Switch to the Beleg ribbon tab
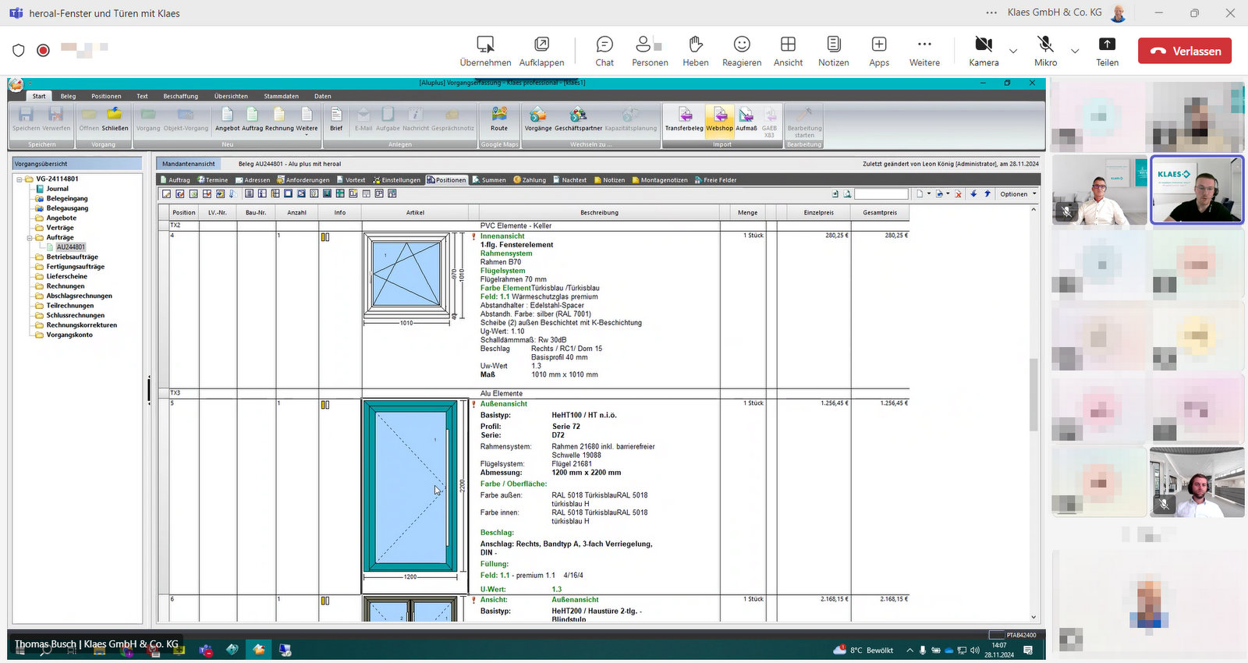Image resolution: width=1248 pixels, height=663 pixels. click(68, 96)
